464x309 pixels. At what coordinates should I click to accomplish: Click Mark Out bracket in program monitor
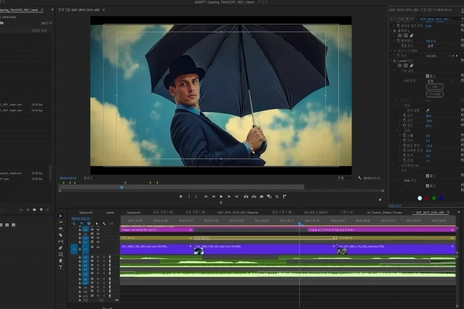[x=196, y=196]
